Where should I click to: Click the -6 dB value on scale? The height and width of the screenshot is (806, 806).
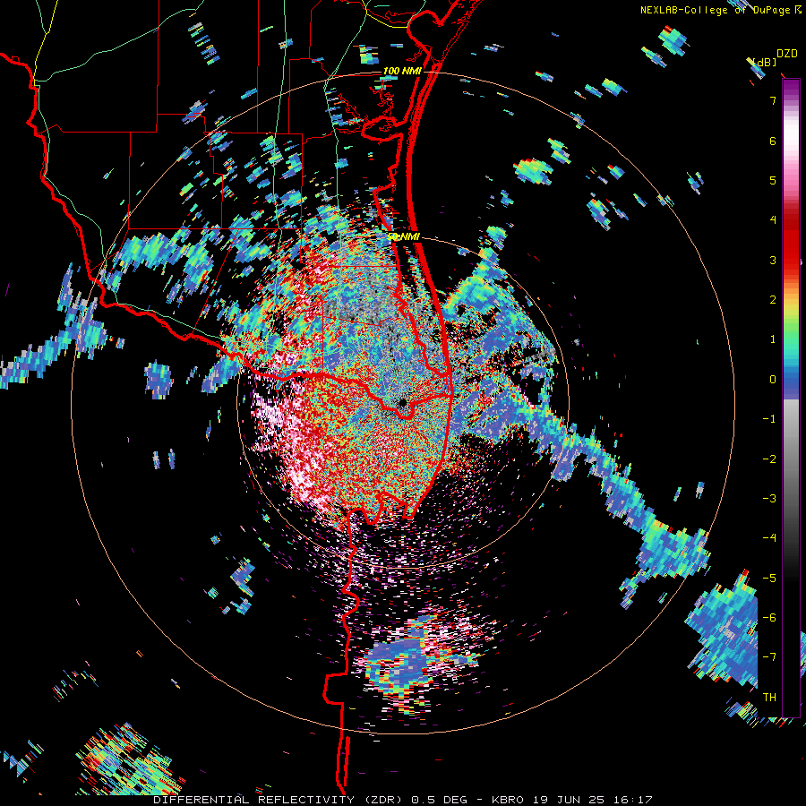click(769, 618)
